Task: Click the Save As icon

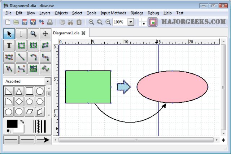Action: 33,22
